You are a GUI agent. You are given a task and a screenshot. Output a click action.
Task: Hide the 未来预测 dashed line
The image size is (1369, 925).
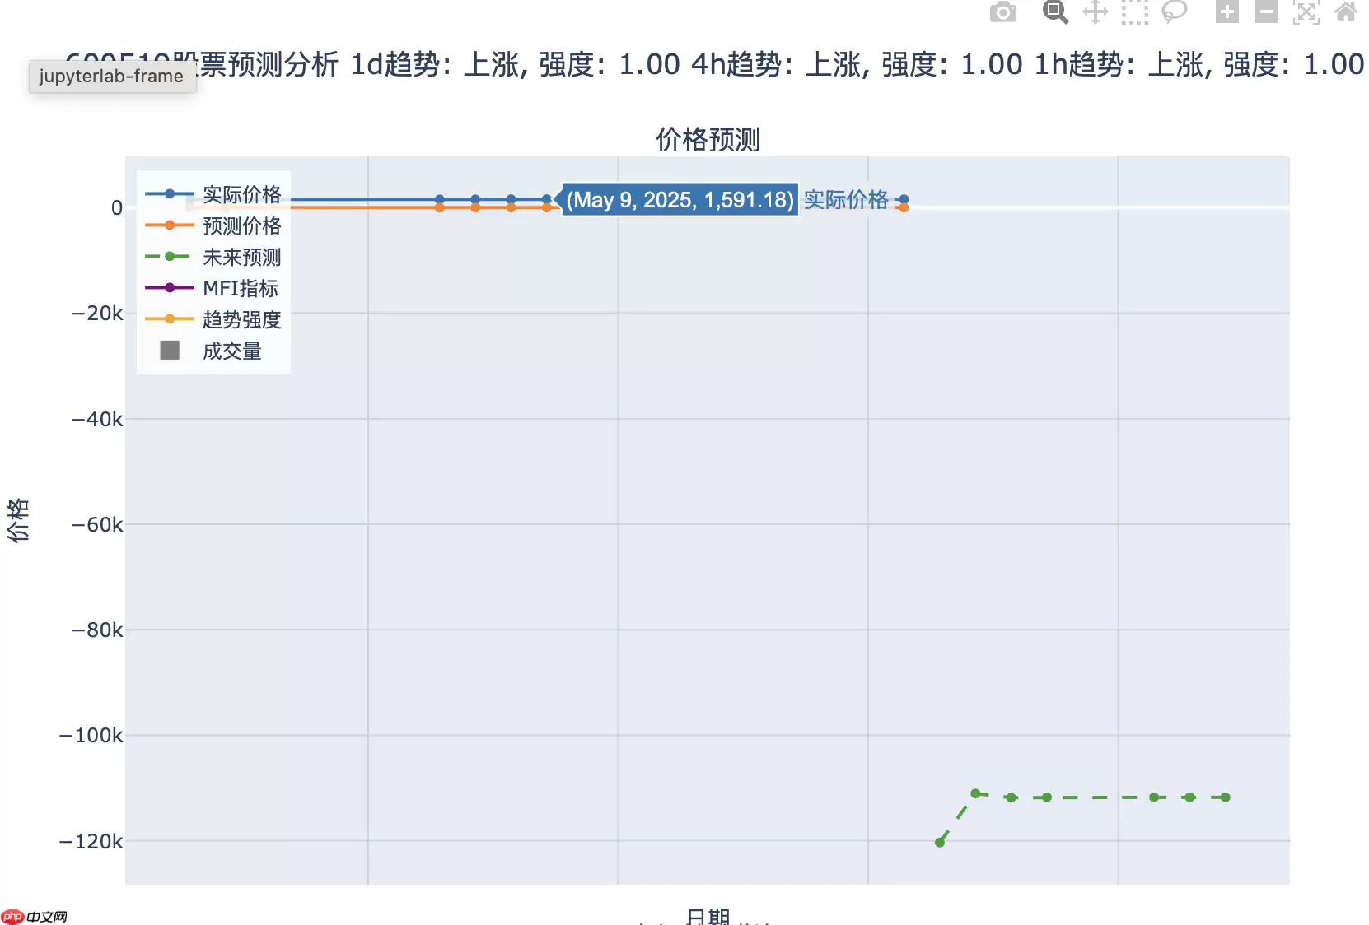[x=242, y=257]
